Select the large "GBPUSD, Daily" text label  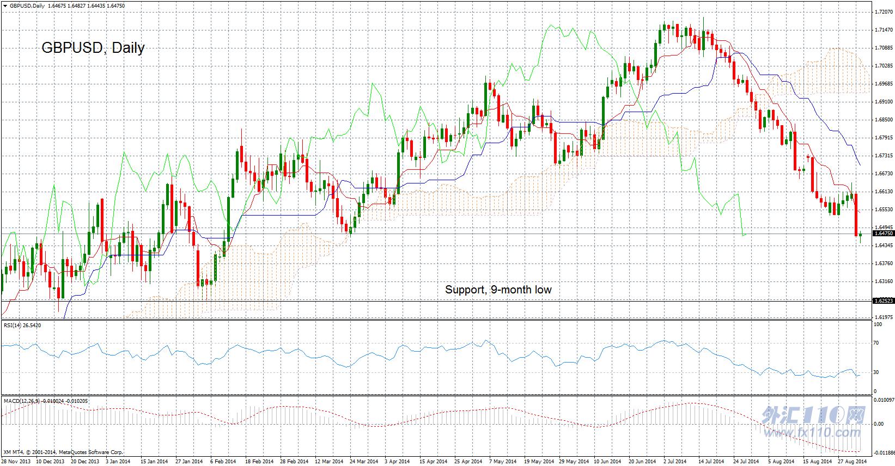point(93,48)
